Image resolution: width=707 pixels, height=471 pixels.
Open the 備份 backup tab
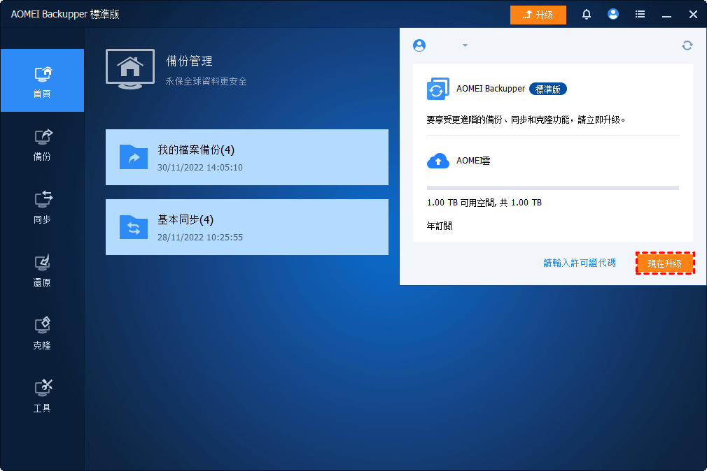click(42, 145)
